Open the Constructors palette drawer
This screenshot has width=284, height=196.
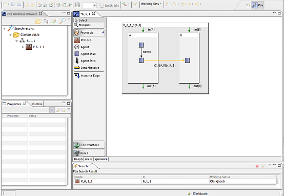click(89, 145)
